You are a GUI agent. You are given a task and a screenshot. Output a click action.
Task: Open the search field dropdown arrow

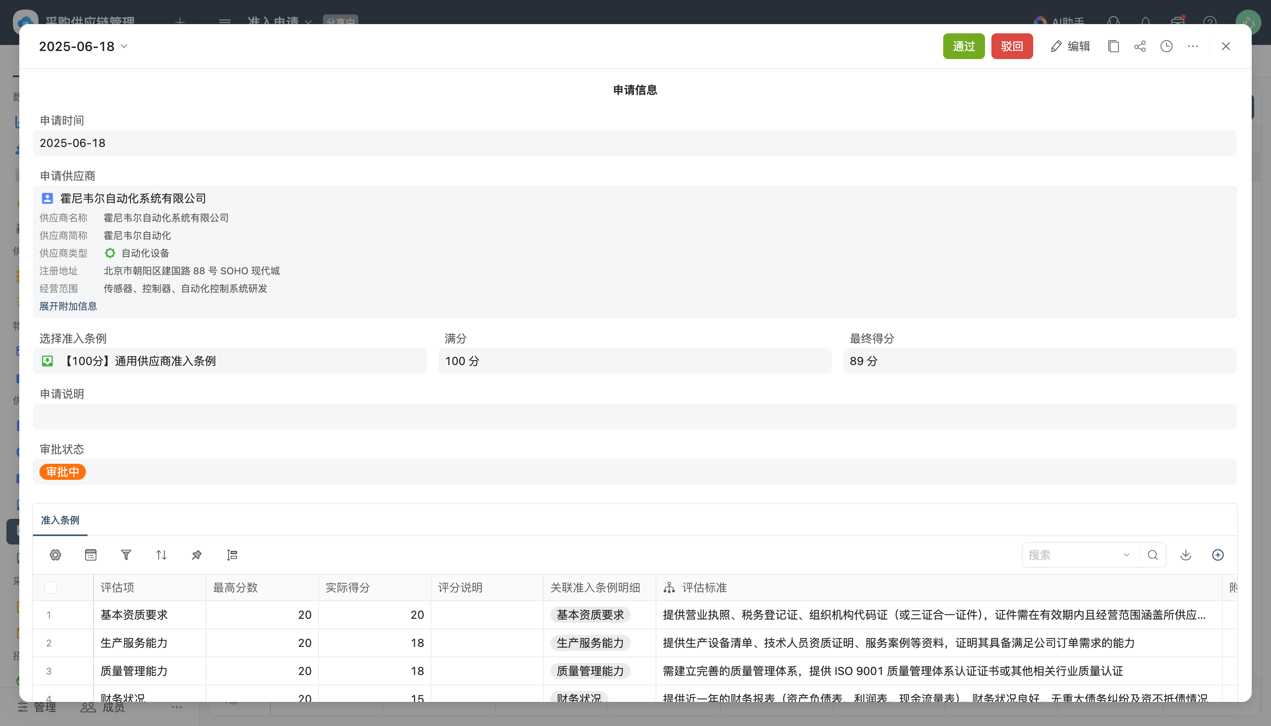click(1126, 555)
